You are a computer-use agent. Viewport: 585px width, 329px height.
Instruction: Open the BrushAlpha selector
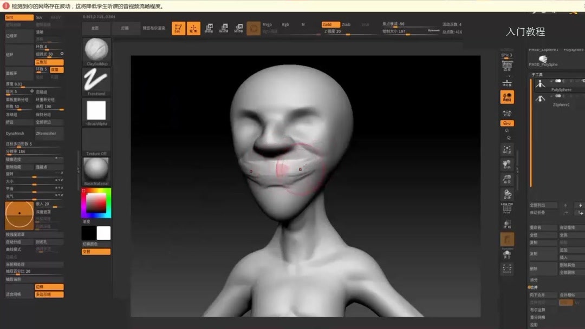pyautogui.click(x=95, y=111)
